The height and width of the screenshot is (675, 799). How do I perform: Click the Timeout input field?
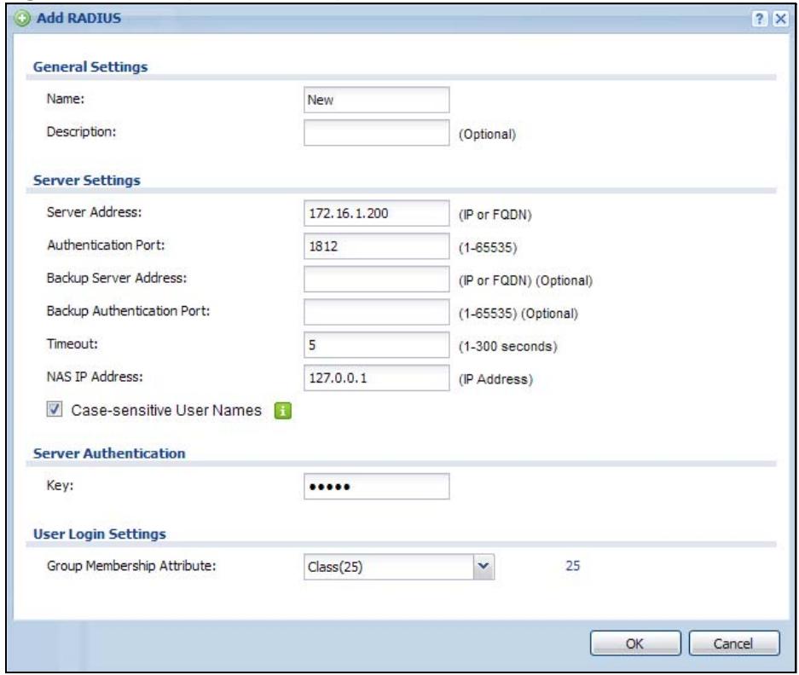click(x=377, y=345)
